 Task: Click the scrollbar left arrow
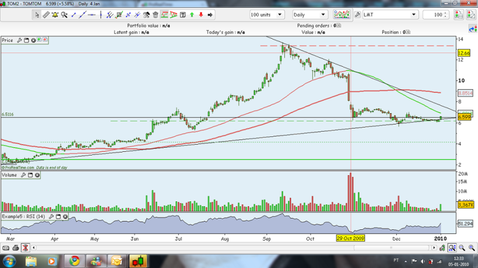(x=34, y=248)
